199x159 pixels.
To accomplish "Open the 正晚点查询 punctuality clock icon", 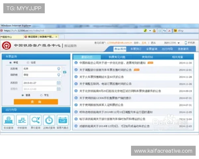I will (49, 120).
